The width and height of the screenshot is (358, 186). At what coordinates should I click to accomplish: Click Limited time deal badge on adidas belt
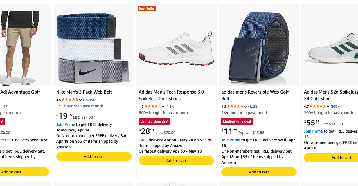pos(237,121)
